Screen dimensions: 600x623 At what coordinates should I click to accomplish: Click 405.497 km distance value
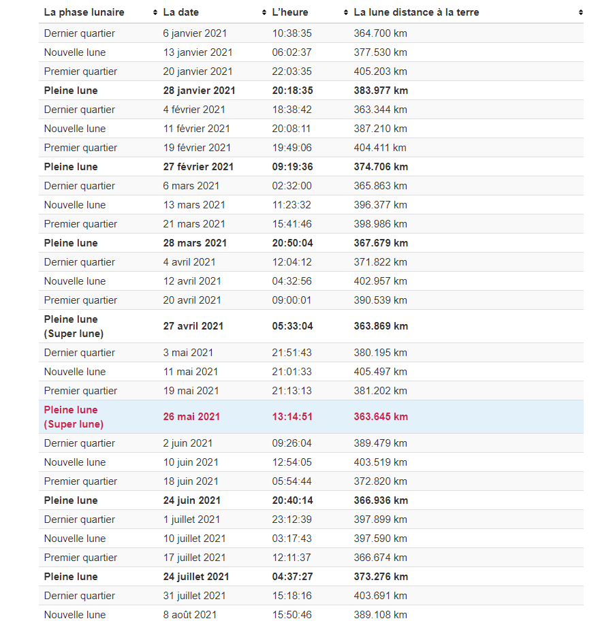click(x=380, y=372)
